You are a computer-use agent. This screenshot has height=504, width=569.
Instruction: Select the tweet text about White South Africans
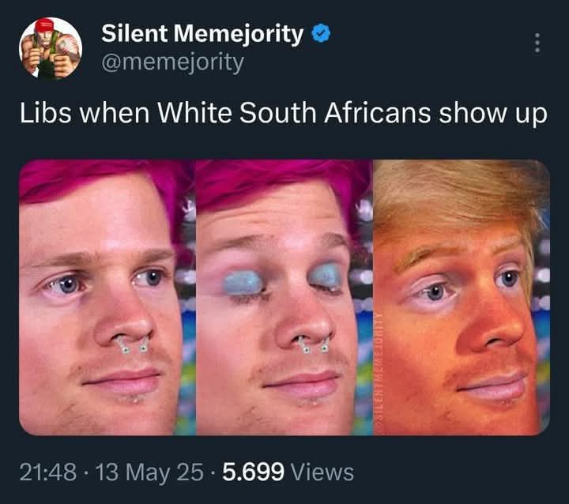click(284, 113)
